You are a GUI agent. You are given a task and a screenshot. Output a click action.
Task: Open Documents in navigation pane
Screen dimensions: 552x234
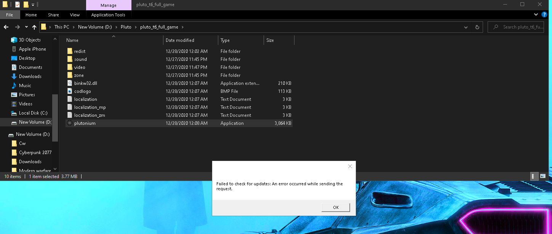coord(30,67)
